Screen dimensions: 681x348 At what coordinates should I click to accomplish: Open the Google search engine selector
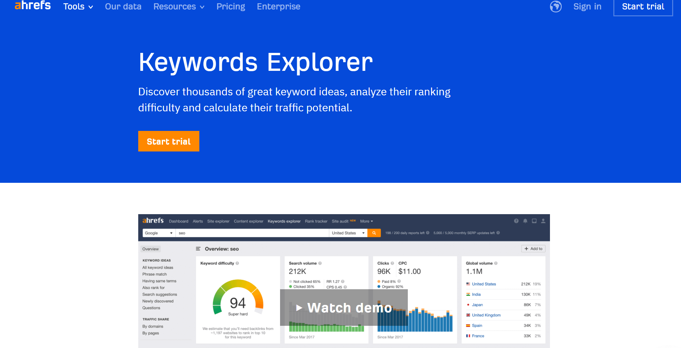[158, 233]
